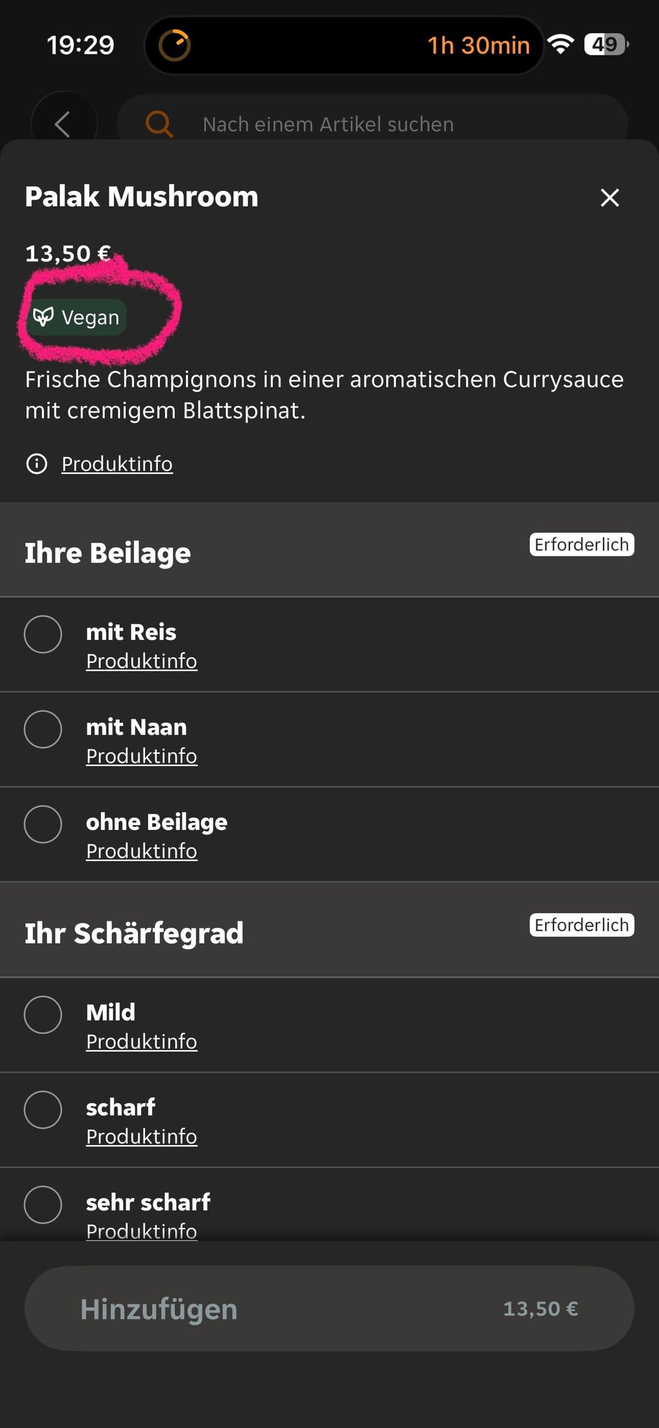Choose 'scharf' spice level

coord(43,1110)
